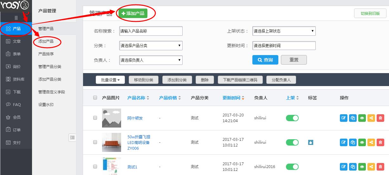Open 表单 in the sidebar
Screen dimensions: 389x175
[16, 54]
